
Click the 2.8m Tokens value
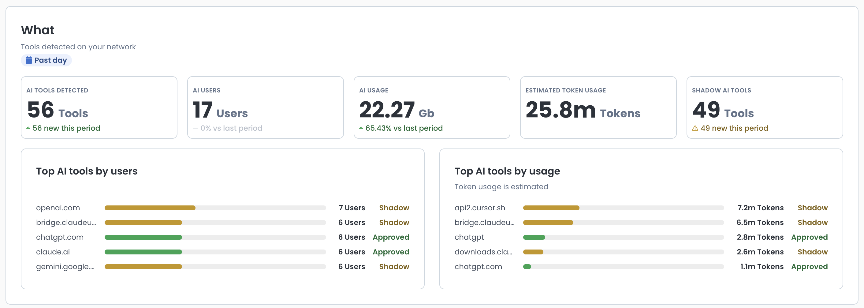(x=760, y=237)
